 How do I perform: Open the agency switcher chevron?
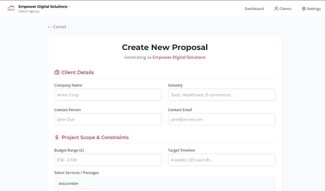click(x=70, y=6)
